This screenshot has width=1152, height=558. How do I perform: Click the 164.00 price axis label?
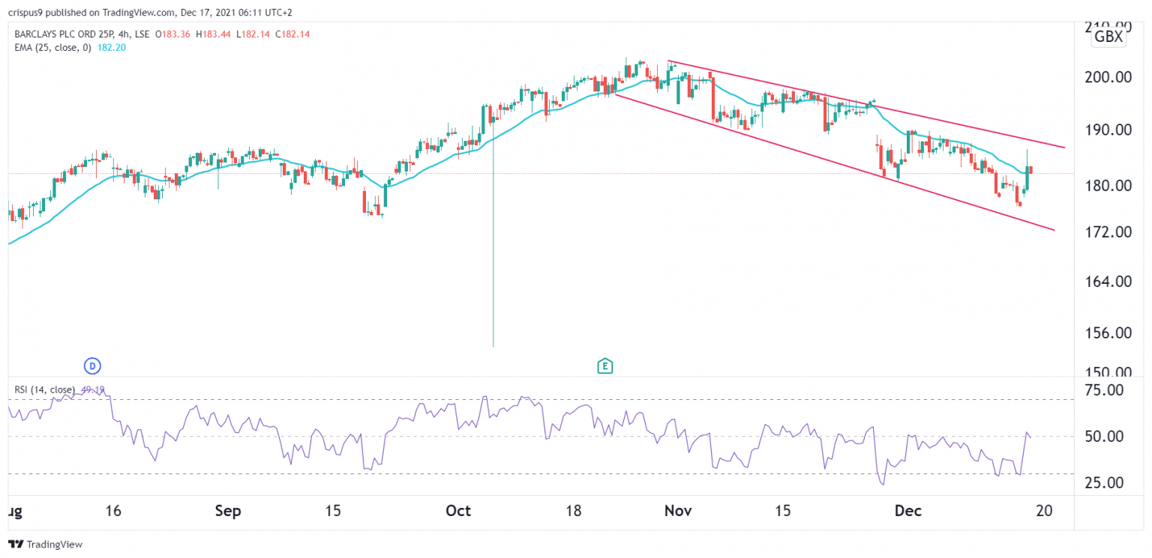coord(1107,282)
